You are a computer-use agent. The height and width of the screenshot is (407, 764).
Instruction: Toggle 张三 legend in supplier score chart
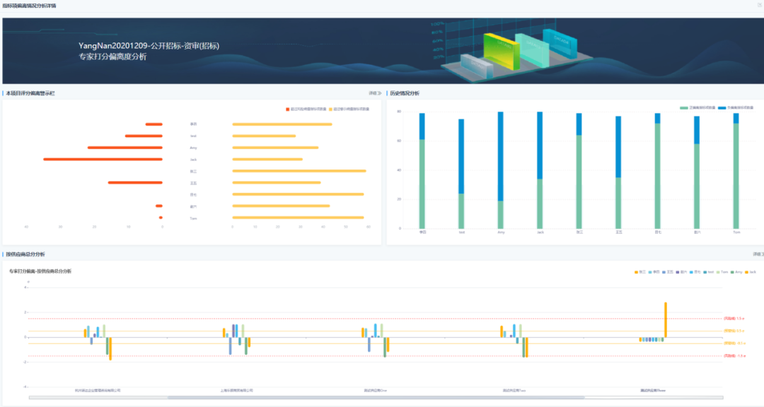click(x=640, y=271)
